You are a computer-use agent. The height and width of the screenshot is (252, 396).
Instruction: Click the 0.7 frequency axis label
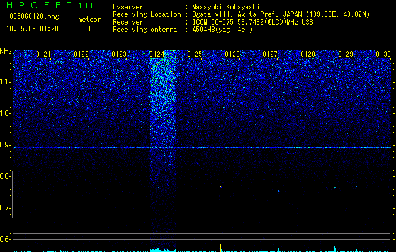click(x=6, y=208)
